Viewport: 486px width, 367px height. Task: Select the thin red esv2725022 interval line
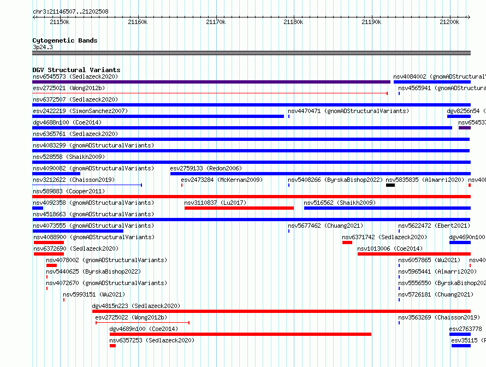[143, 323]
